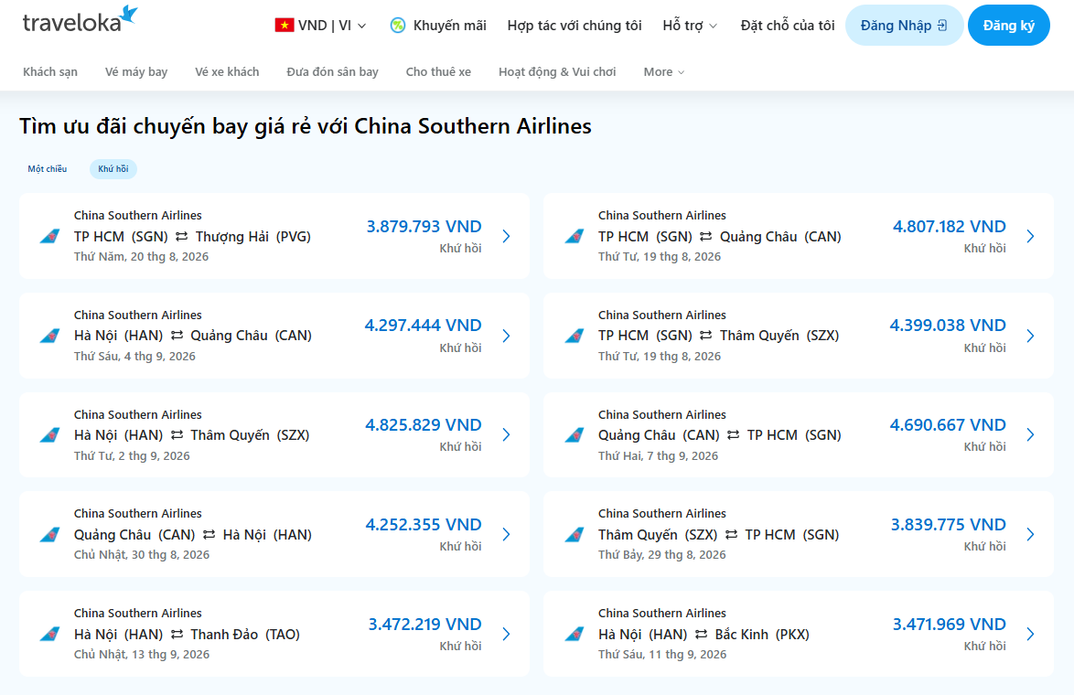
Task: Open arrow for 4.252.355 VND flight
Action: click(506, 535)
